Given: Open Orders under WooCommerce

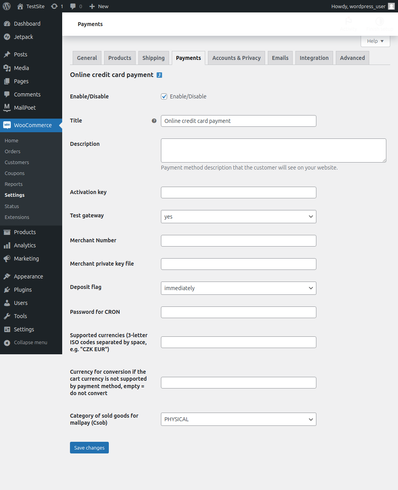Looking at the screenshot, I should 12,152.
